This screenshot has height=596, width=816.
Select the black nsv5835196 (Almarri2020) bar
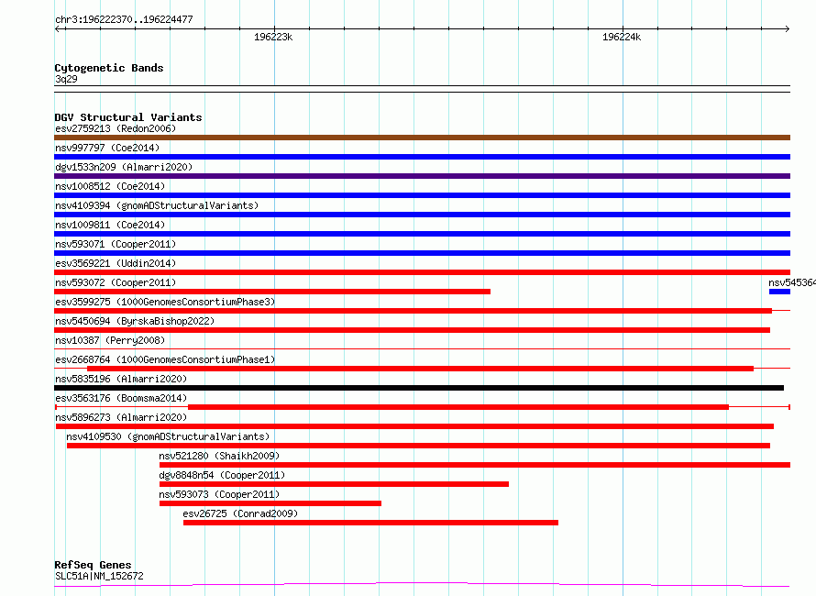[x=419, y=388]
